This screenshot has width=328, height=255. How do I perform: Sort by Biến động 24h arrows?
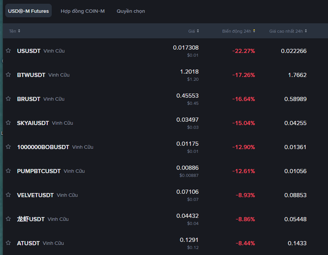pyautogui.click(x=254, y=31)
